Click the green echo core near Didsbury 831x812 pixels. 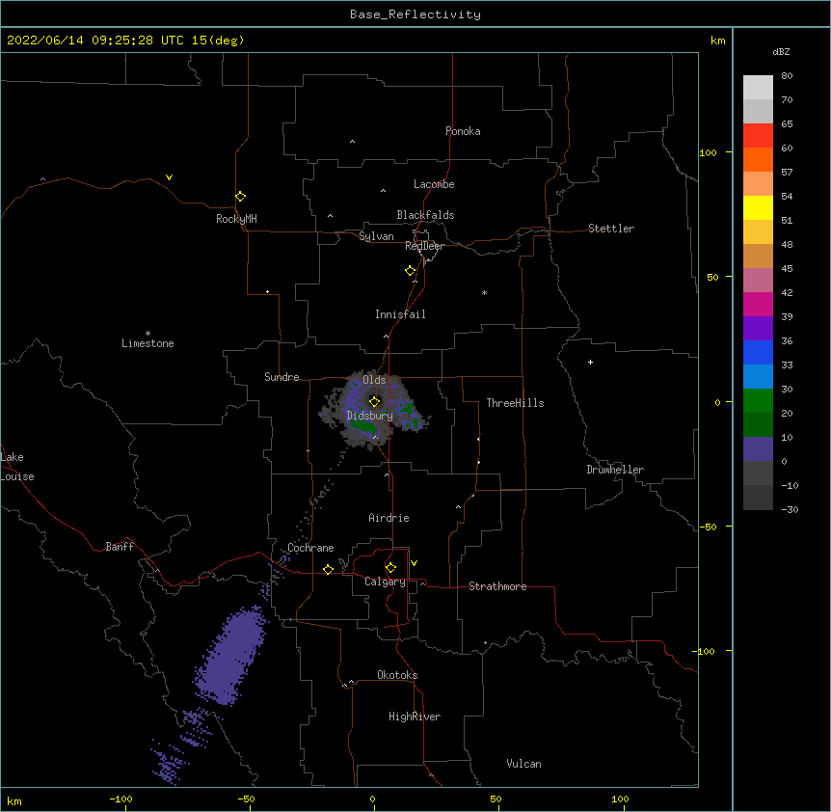[363, 424]
